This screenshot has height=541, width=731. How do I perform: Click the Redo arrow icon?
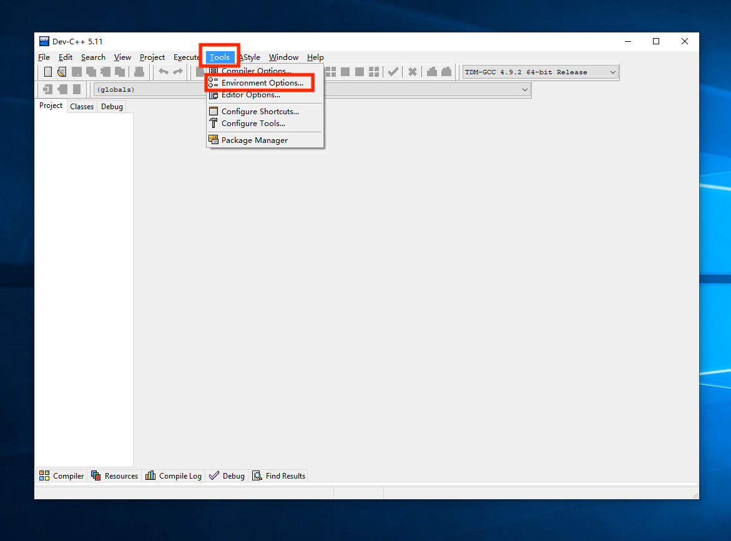tap(178, 72)
